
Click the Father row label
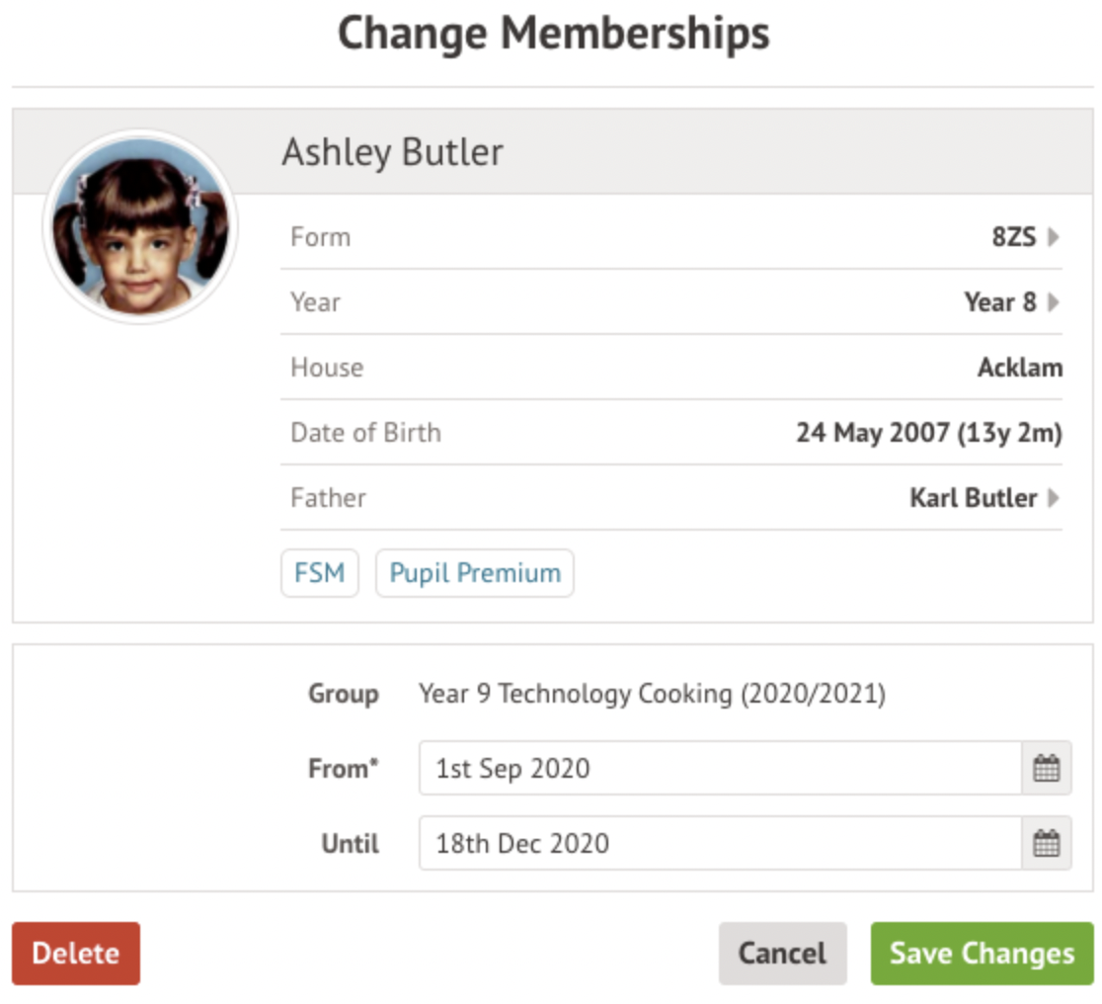point(328,498)
